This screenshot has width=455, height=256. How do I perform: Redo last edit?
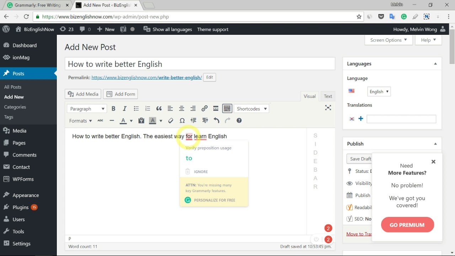pyautogui.click(x=227, y=121)
